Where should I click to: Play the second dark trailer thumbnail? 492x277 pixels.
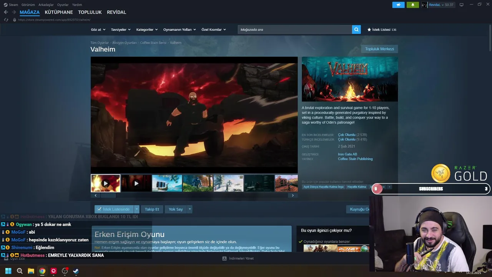136,183
